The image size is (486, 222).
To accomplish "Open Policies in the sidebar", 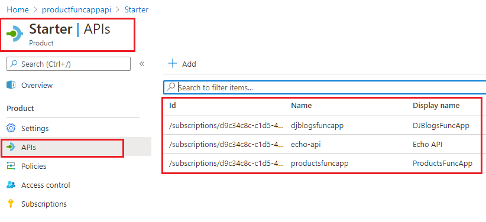I will coord(34,166).
